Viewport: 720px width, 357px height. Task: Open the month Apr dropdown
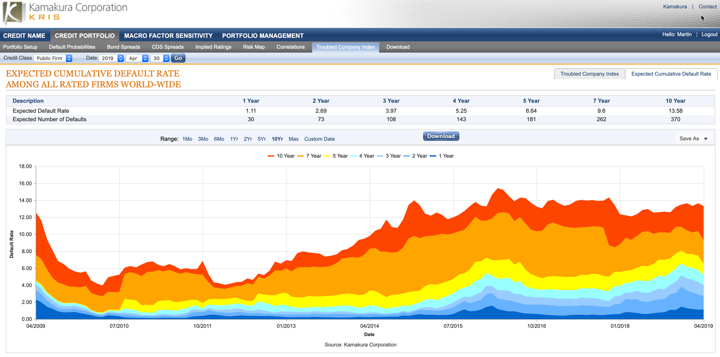pyautogui.click(x=137, y=58)
